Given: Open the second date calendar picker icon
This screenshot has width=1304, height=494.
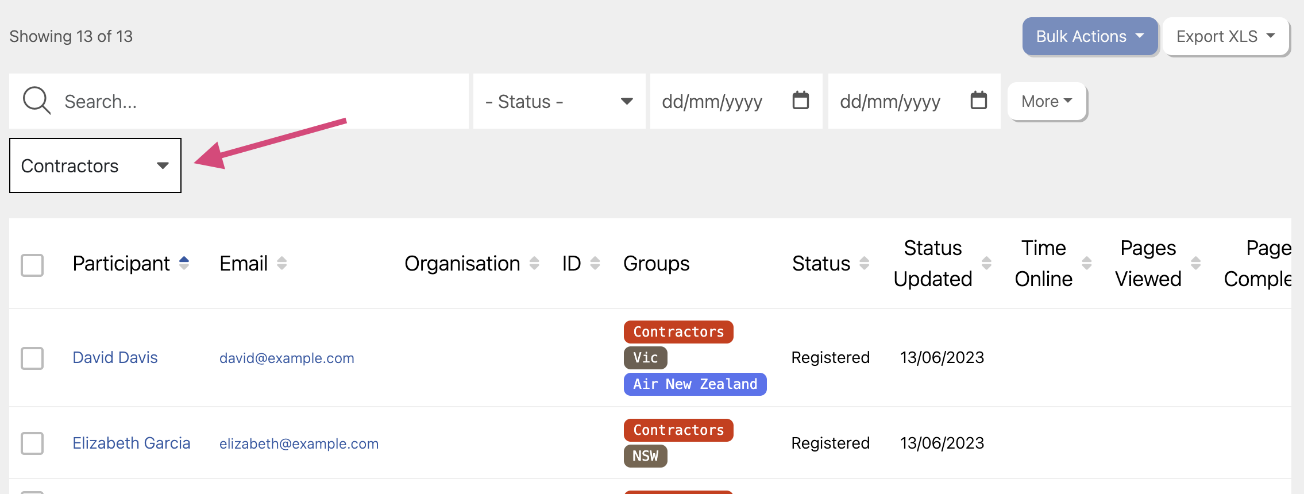Looking at the screenshot, I should (x=978, y=101).
